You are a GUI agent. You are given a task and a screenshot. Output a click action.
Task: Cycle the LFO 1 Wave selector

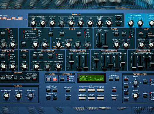(x=3, y=35)
